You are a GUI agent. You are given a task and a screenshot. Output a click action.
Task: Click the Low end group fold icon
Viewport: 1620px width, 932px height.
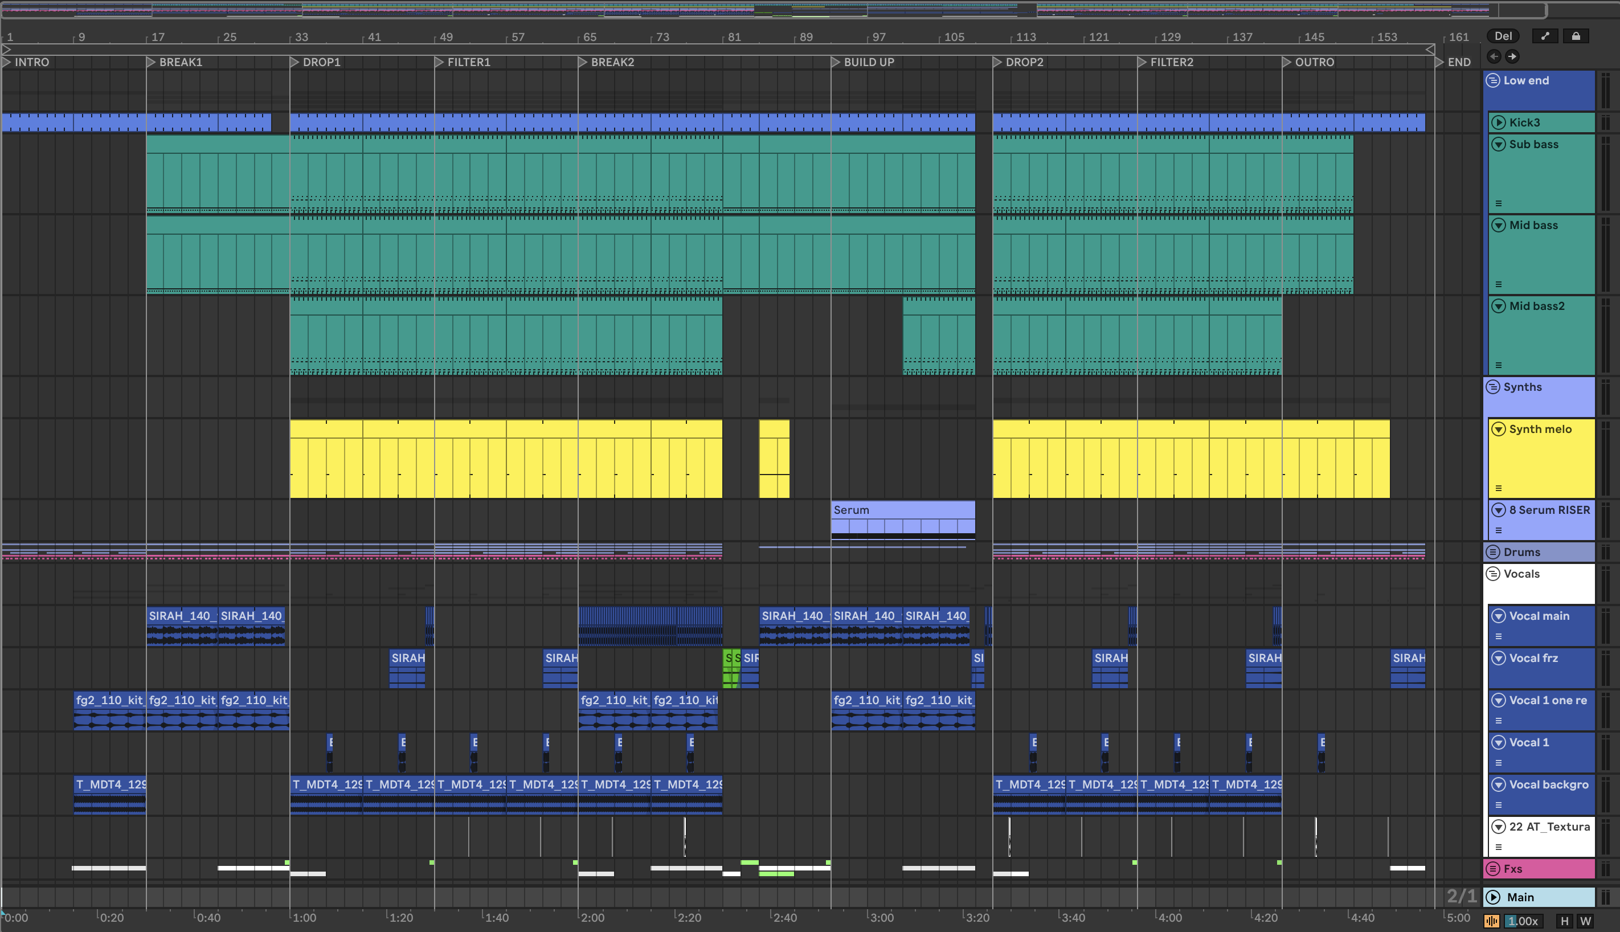(x=1492, y=81)
